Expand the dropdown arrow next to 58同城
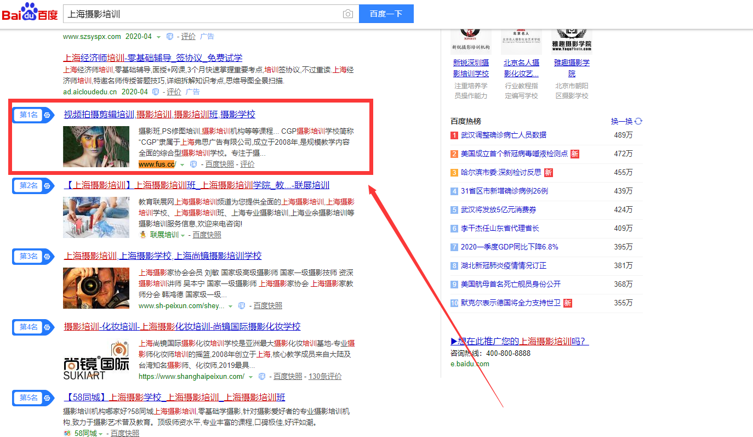 coord(101,434)
